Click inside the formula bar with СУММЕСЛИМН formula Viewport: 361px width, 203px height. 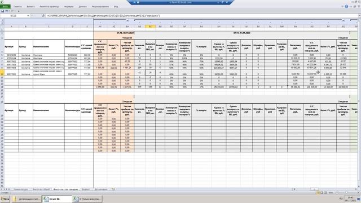point(201,16)
